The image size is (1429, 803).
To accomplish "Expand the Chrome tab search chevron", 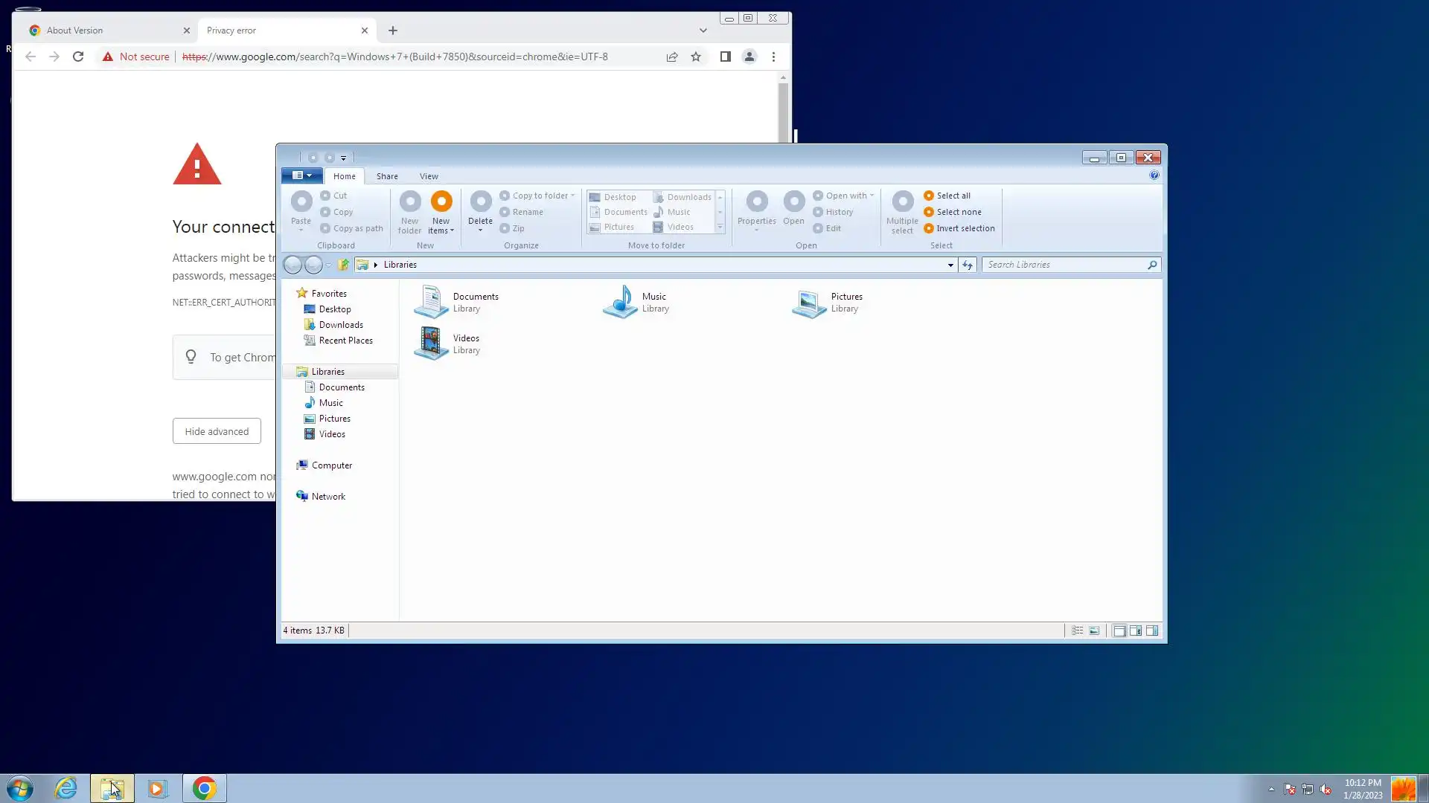I will tap(703, 30).
